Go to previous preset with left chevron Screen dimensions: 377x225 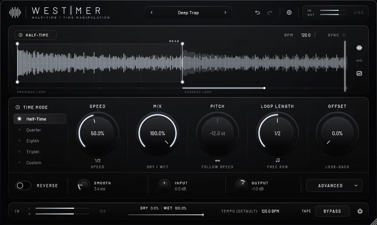coord(152,12)
